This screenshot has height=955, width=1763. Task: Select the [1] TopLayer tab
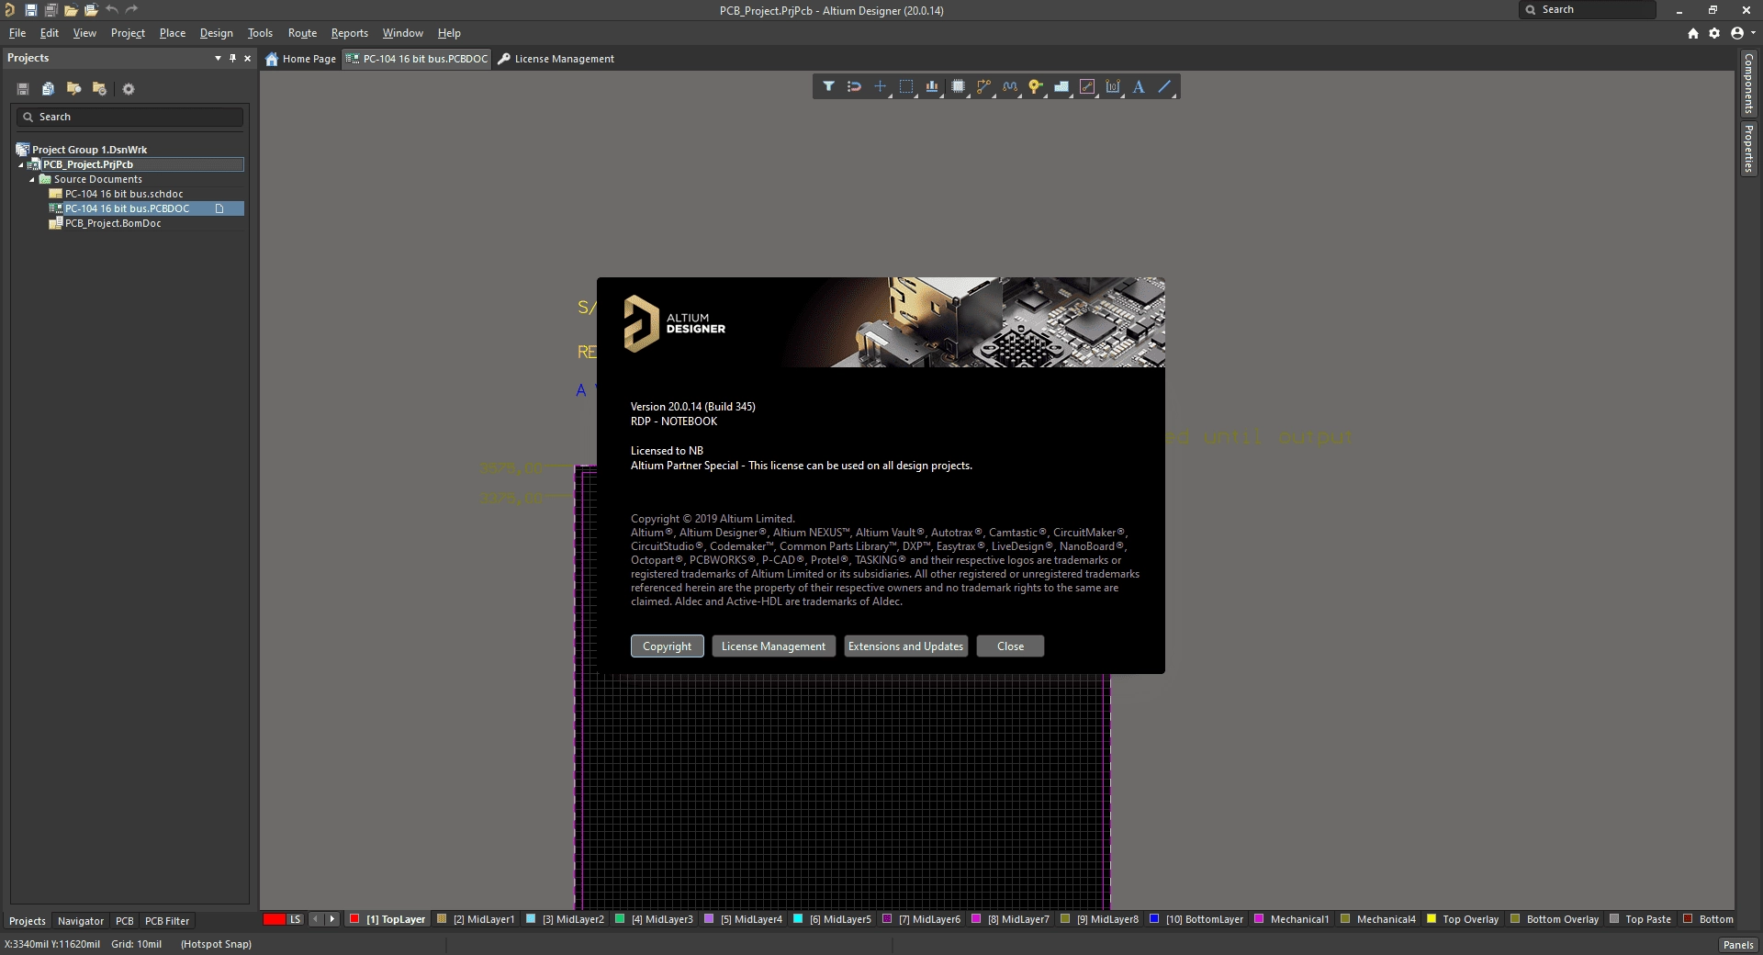click(x=388, y=919)
